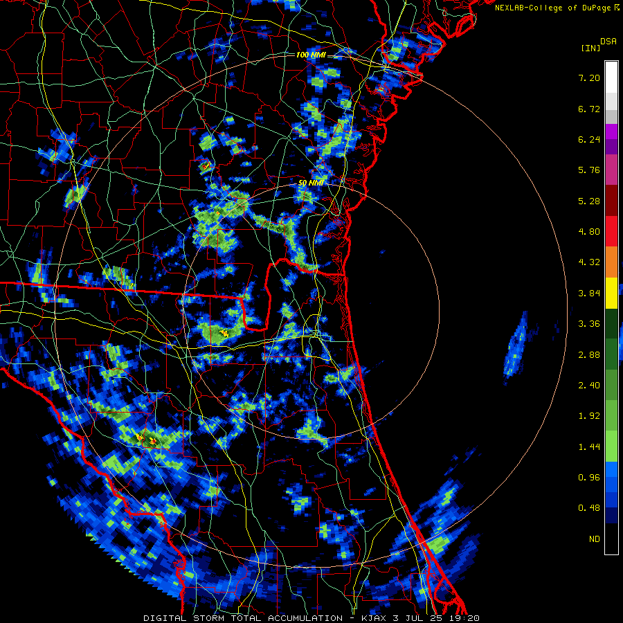Screen dimensions: 623x623
Task: Click the orange segment of the color scale
Action: pos(611,262)
